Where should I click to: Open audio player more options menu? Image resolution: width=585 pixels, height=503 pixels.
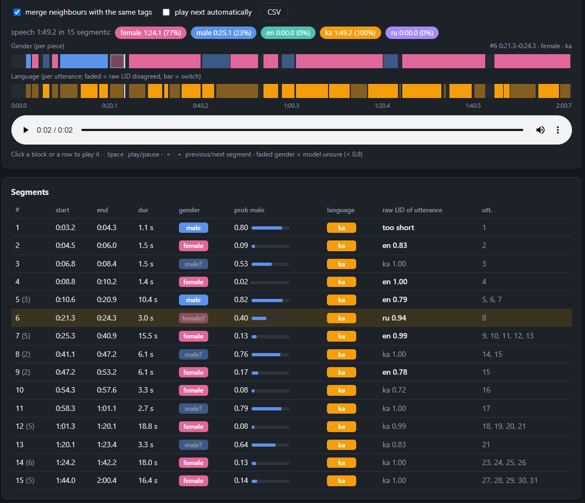pyautogui.click(x=558, y=130)
